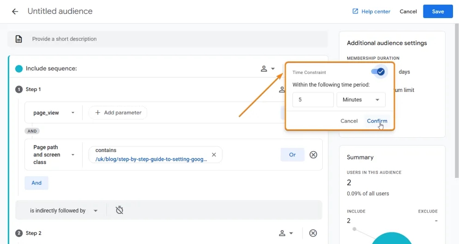
Task: Confirm the time constraint
Action: click(x=377, y=121)
